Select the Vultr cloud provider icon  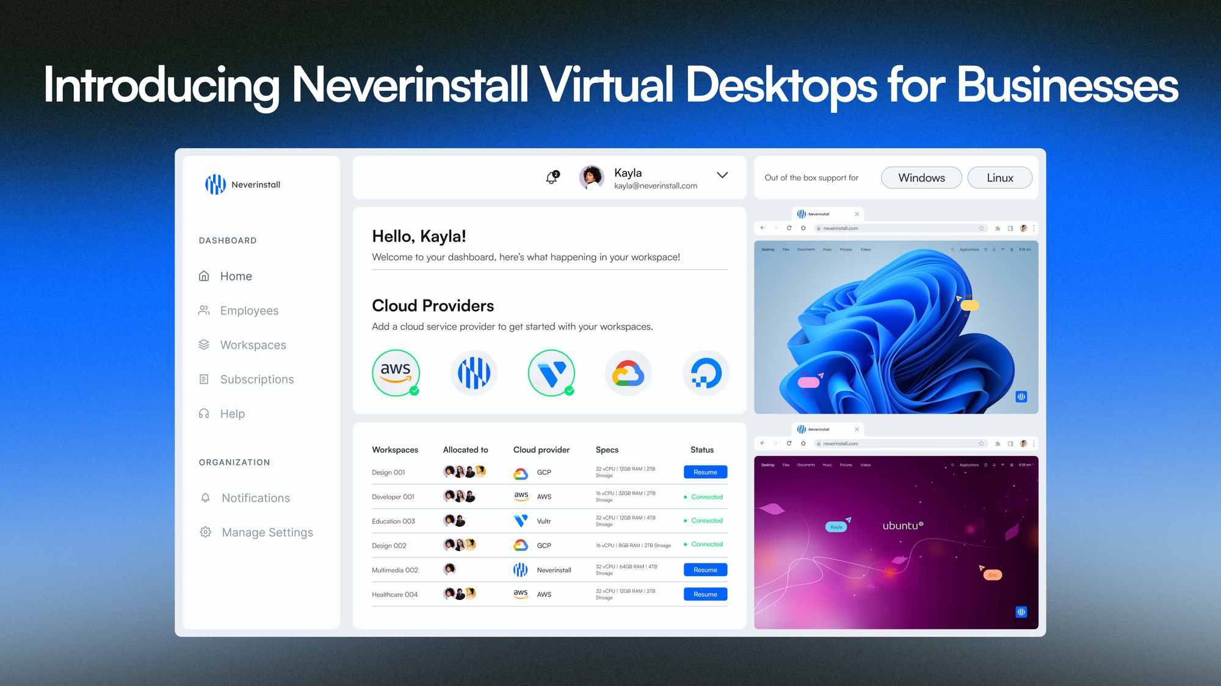(551, 373)
